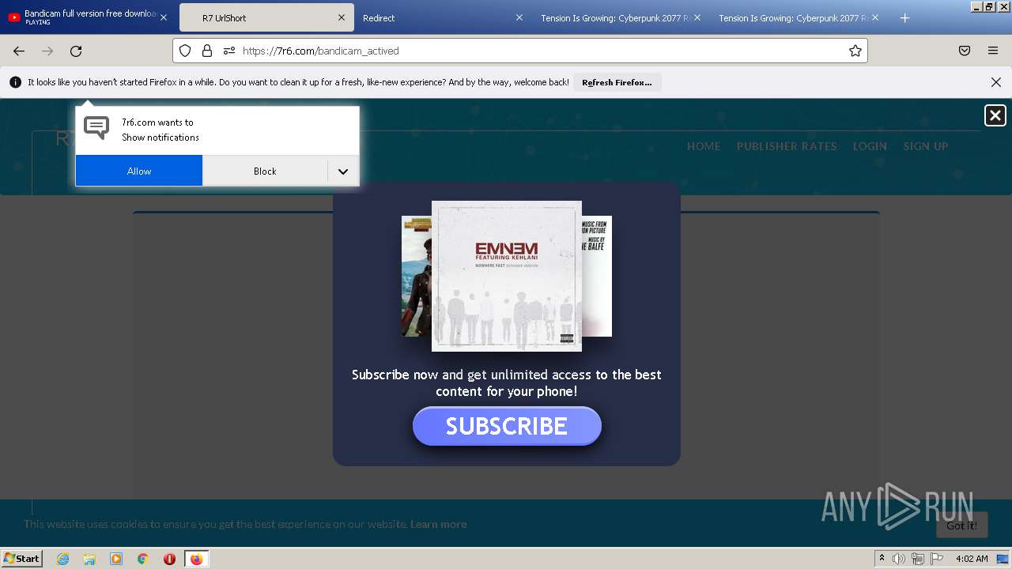The image size is (1012, 569).
Task: Close the Bandicam YouTube tab
Action: click(164, 17)
